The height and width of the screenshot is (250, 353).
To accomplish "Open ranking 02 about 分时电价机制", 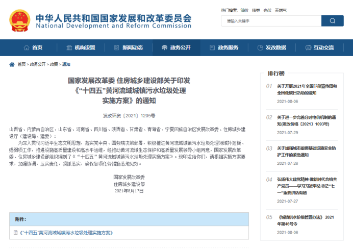I will coord(307,121).
